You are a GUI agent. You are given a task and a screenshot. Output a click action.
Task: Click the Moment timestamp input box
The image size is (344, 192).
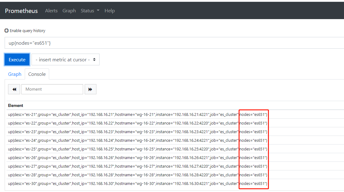click(x=52, y=89)
